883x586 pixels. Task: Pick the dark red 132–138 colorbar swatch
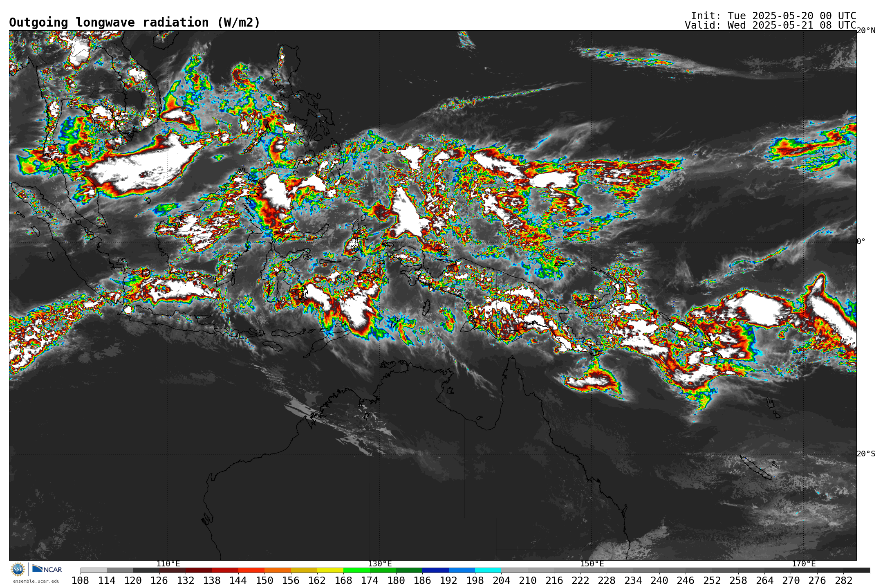pos(199,570)
